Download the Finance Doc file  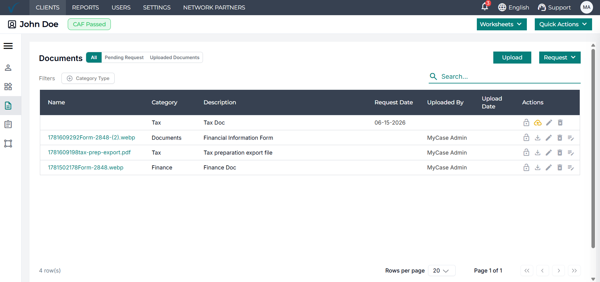tap(538, 168)
